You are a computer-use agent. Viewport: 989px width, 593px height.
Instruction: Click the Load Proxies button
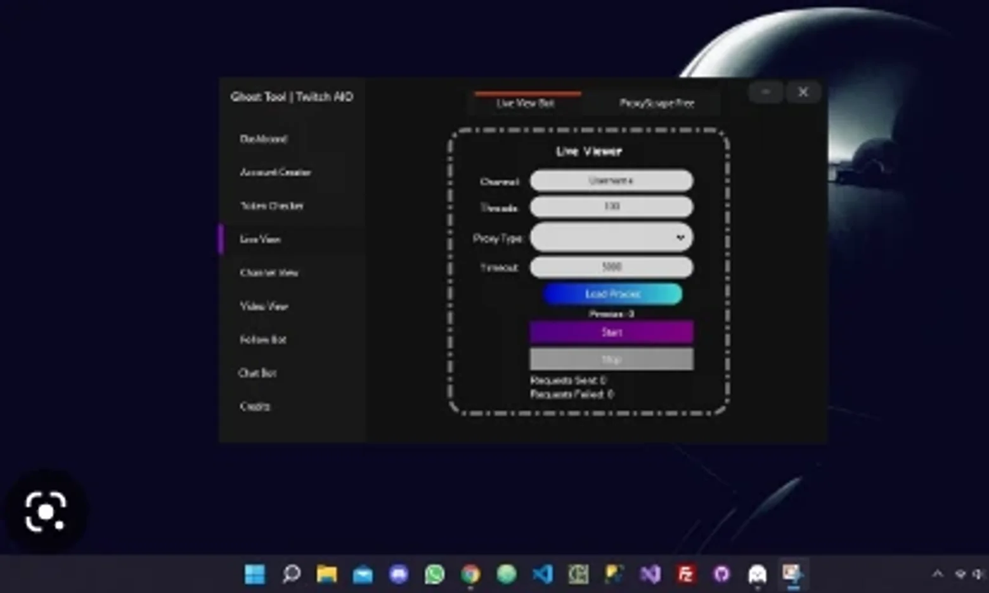pos(612,294)
